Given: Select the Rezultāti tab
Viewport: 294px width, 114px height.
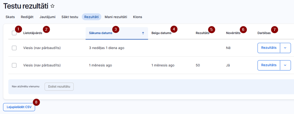Looking at the screenshot, I should click(x=92, y=17).
